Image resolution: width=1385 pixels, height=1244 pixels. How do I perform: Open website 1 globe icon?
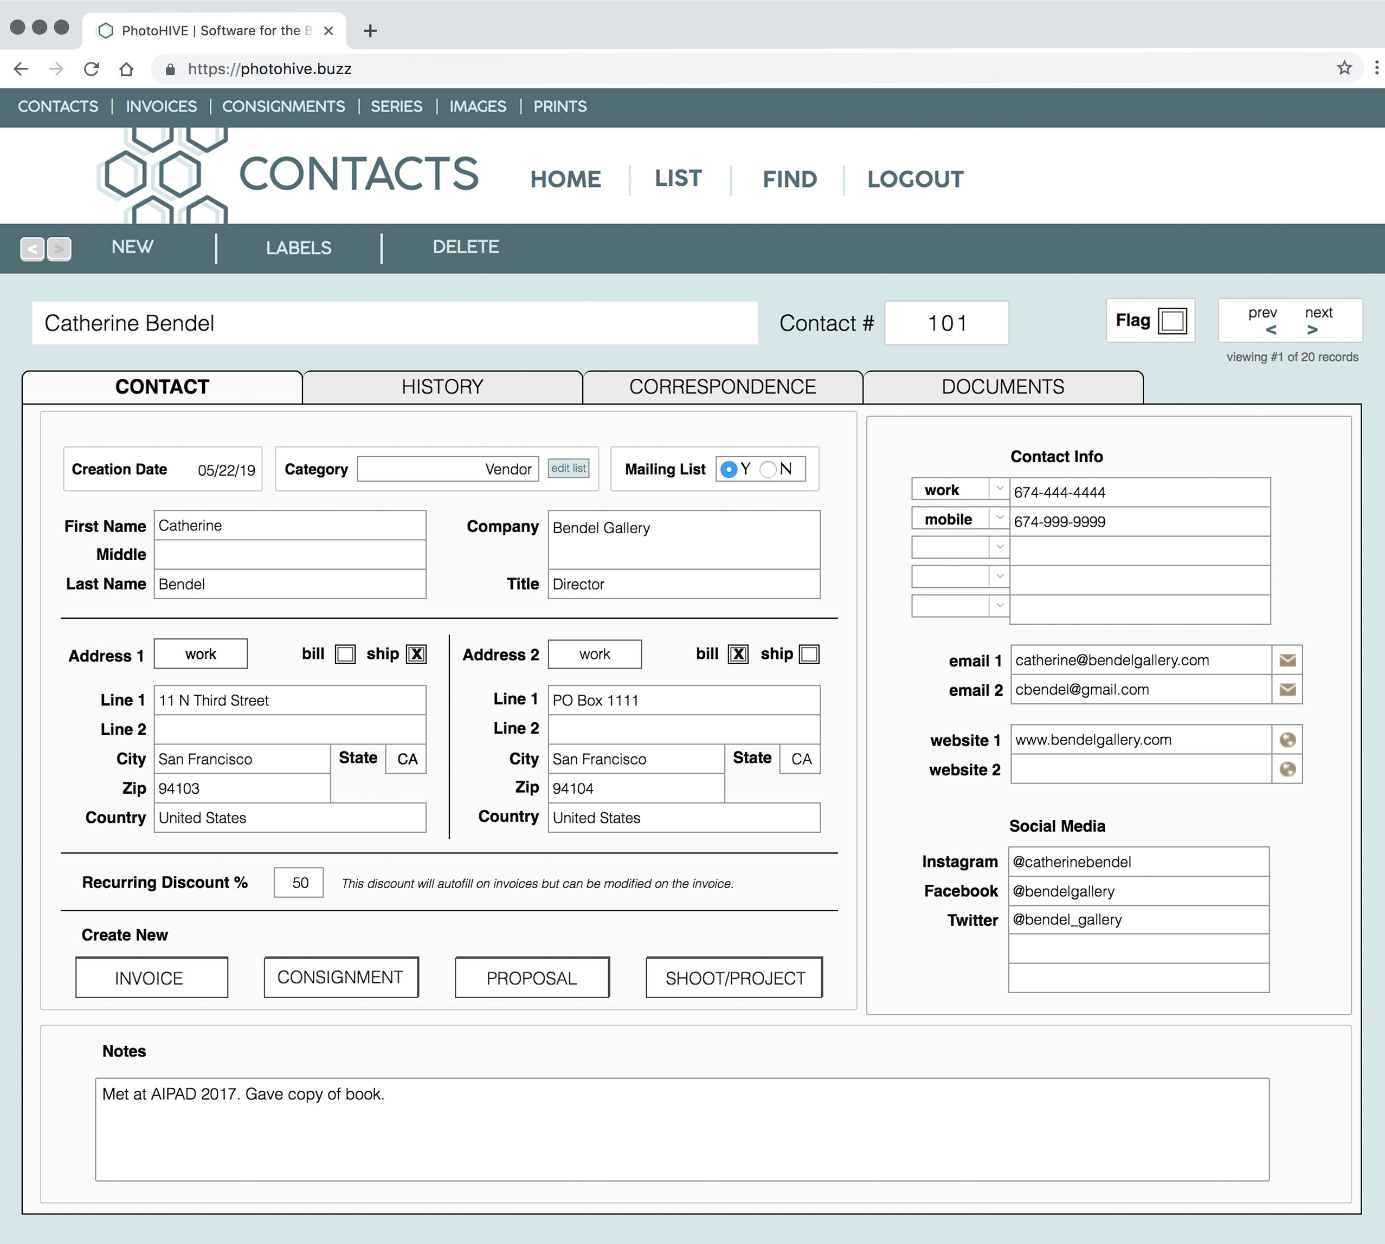[1287, 740]
